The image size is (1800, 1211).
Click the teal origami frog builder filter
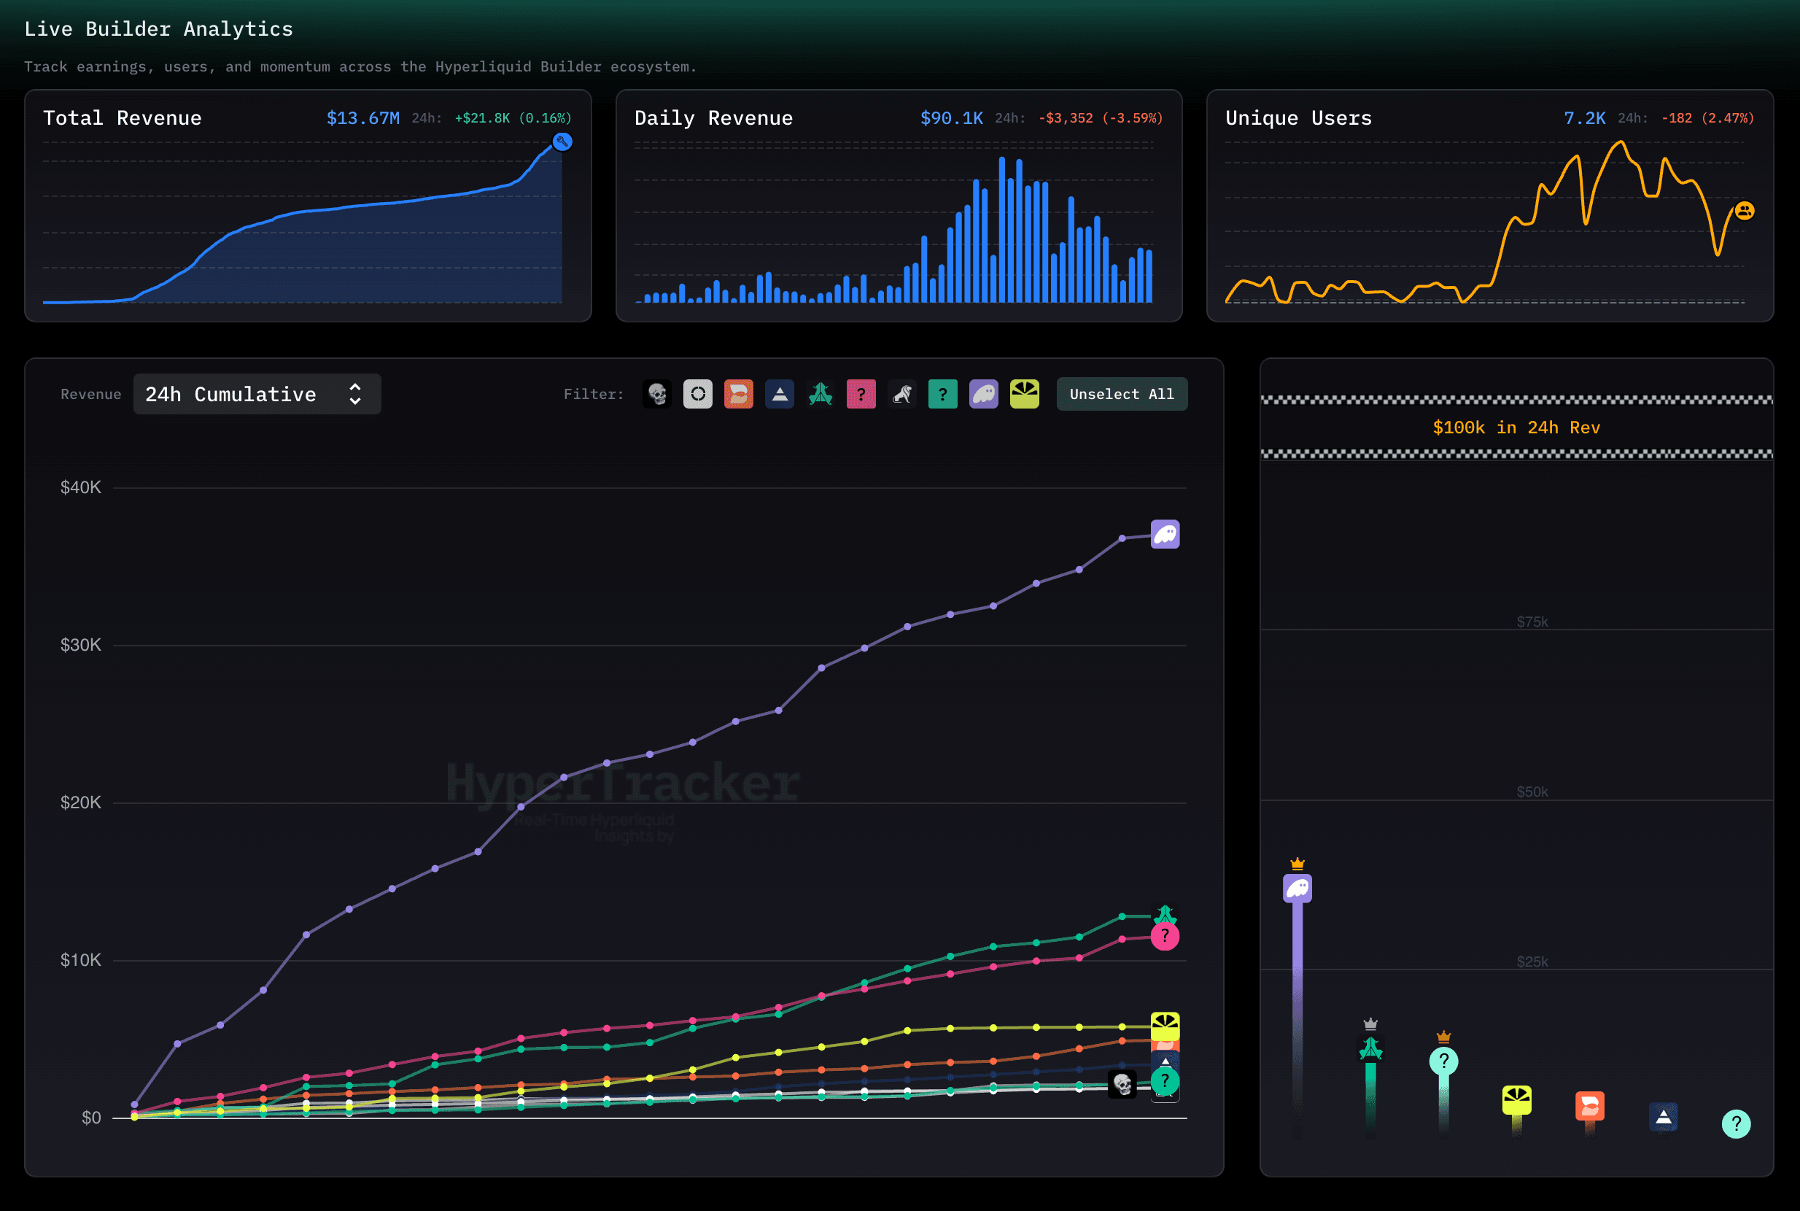pyautogui.click(x=821, y=394)
